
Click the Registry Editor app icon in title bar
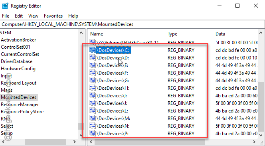click(5, 6)
